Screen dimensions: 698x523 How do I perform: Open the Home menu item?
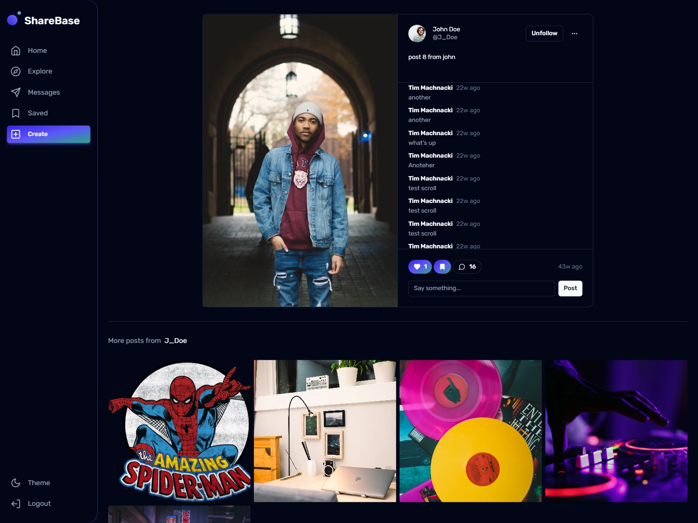[48, 51]
